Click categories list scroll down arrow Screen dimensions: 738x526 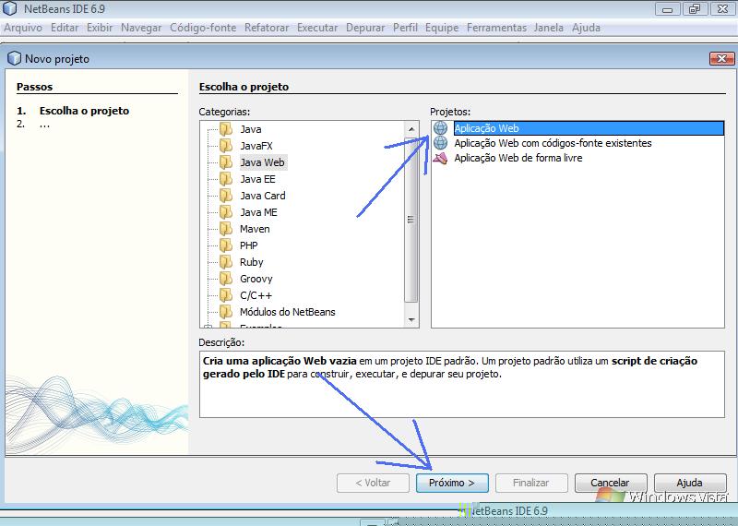tap(411, 319)
